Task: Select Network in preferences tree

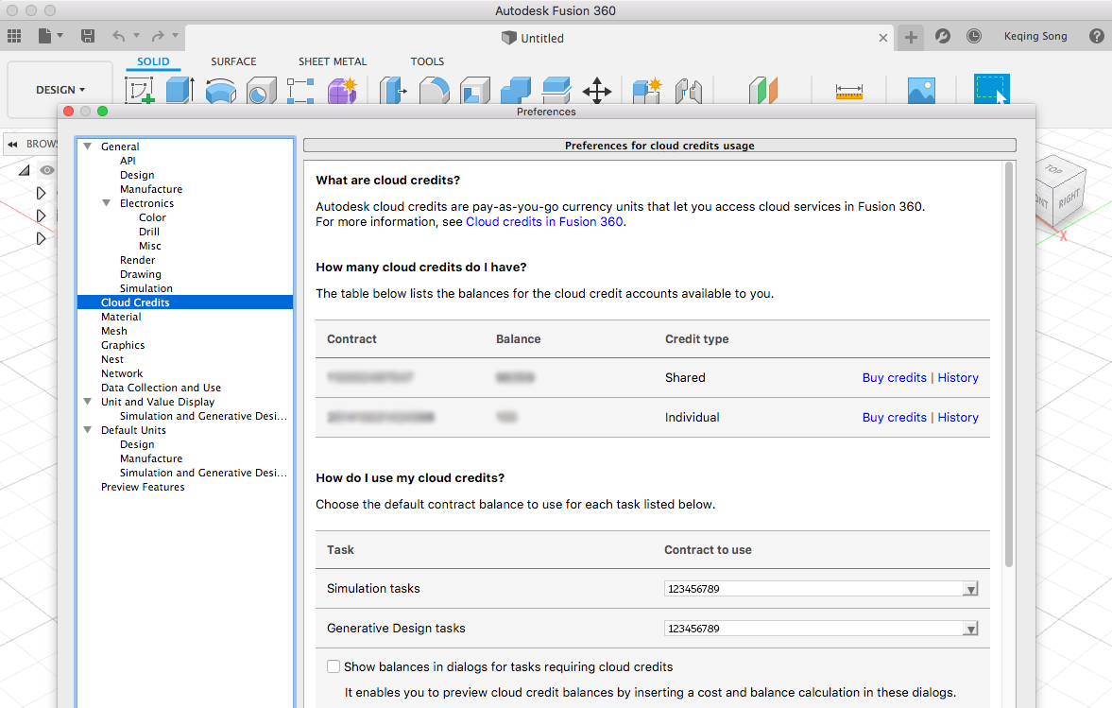Action: pos(121,373)
